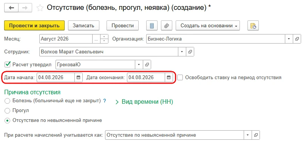Image resolution: width=303 pixels, height=142 pixels.
Task: Click the Причина отсутствия heading
Action: [x=32, y=92]
